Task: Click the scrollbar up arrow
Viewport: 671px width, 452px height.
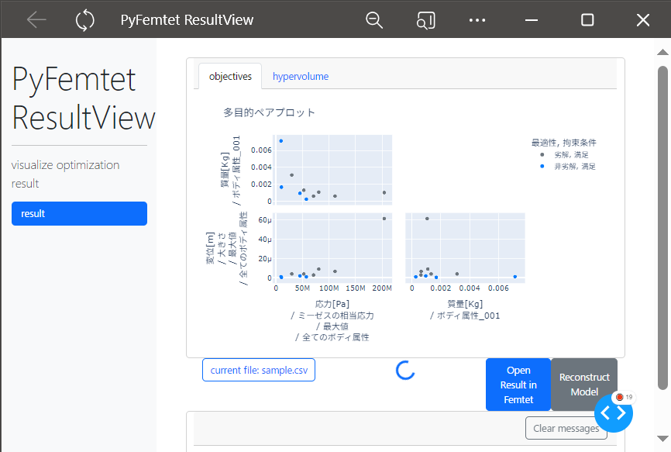Action: point(662,52)
